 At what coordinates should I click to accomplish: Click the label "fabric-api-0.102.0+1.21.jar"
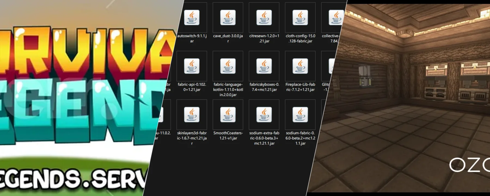[192, 87]
